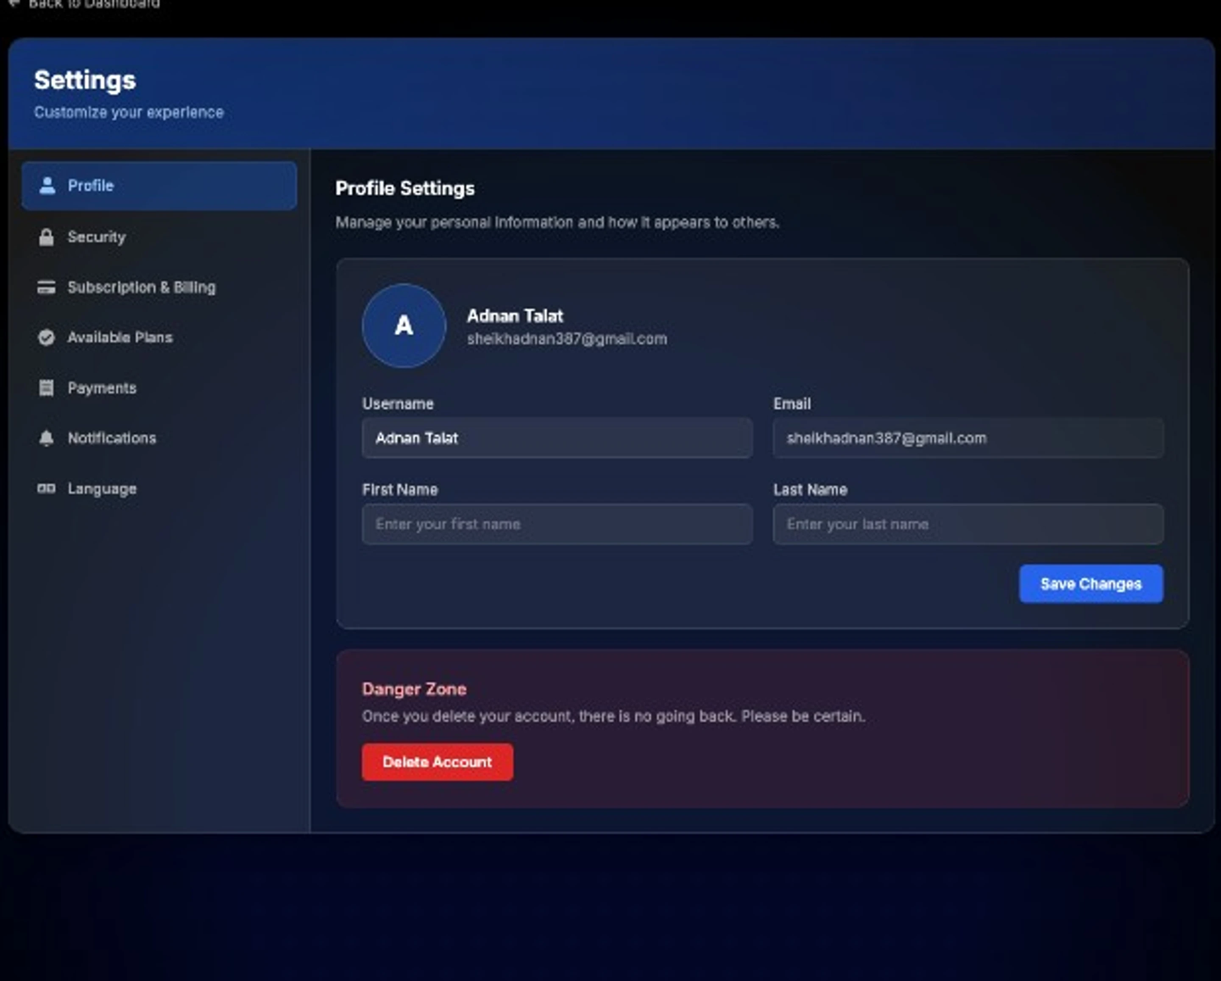1221x981 pixels.
Task: Click the red Delete Account button
Action: [438, 762]
